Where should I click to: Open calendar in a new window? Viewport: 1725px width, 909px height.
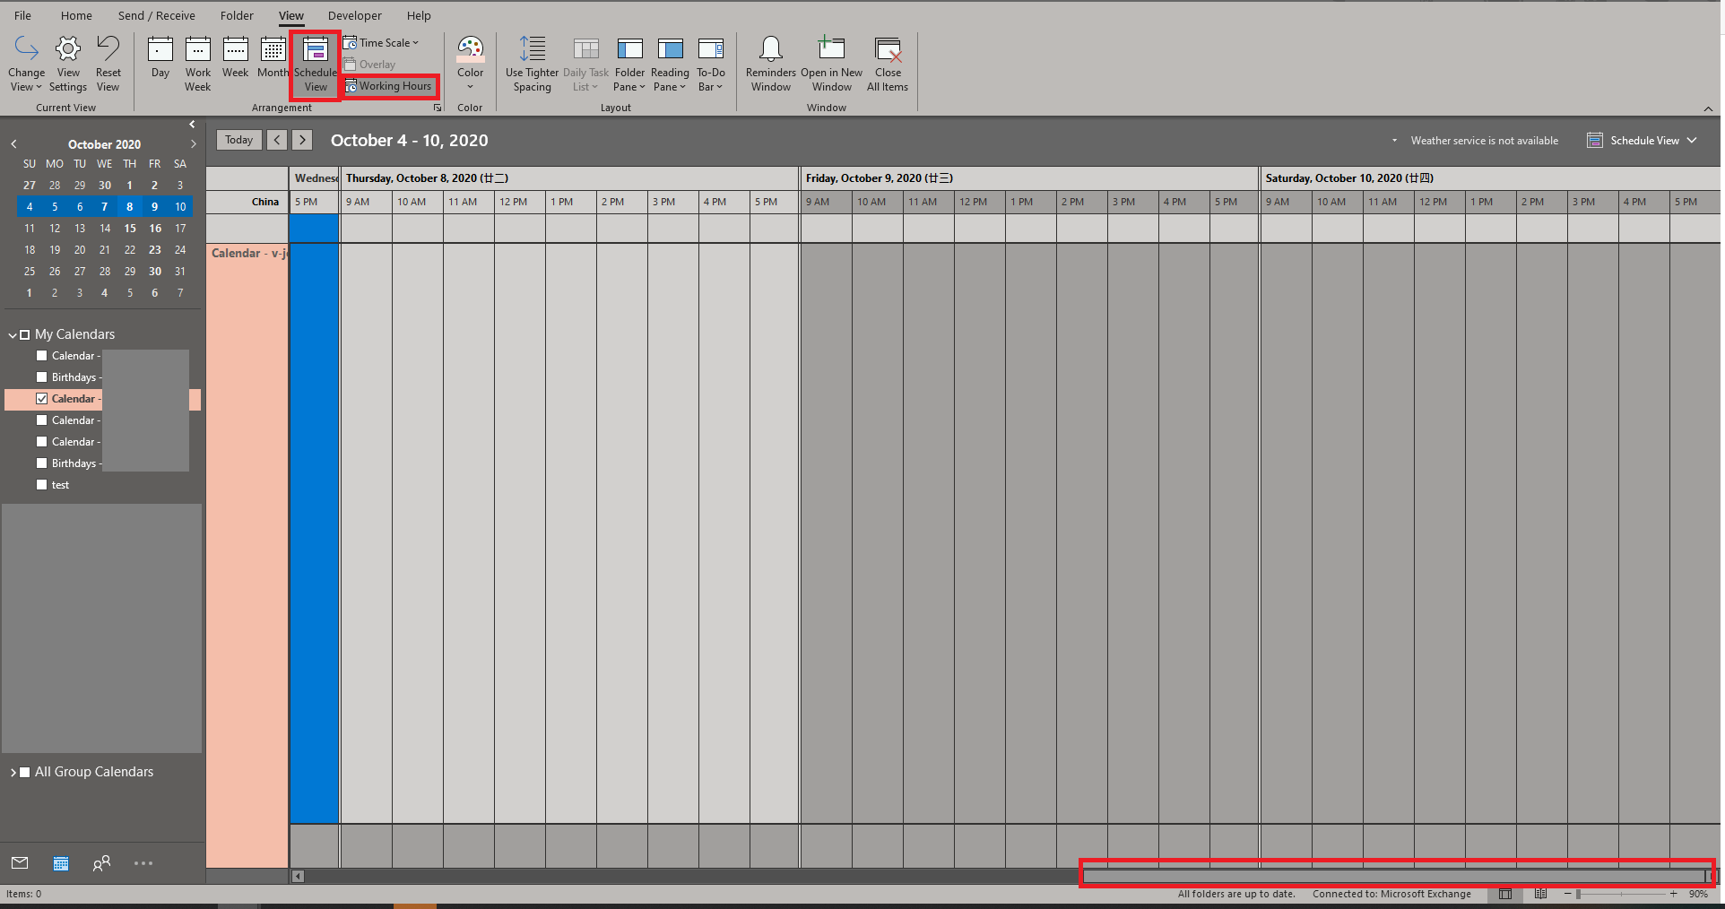[x=832, y=64]
